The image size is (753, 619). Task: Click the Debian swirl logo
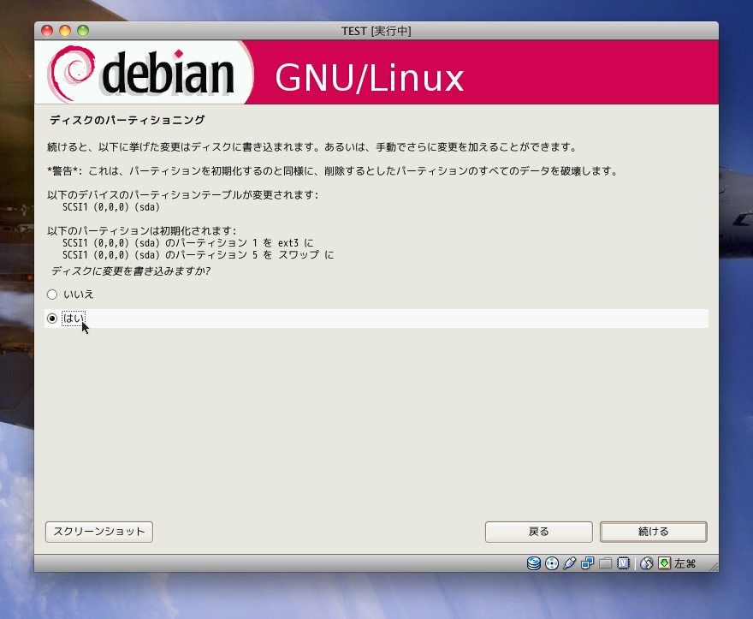tap(72, 72)
